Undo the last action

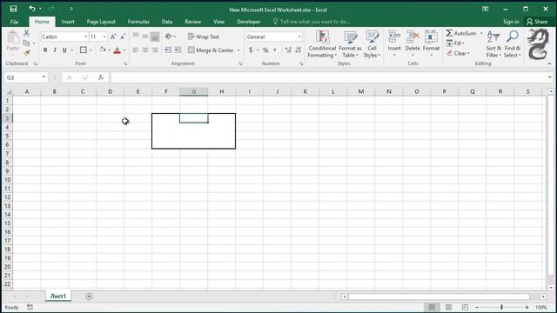32,9
